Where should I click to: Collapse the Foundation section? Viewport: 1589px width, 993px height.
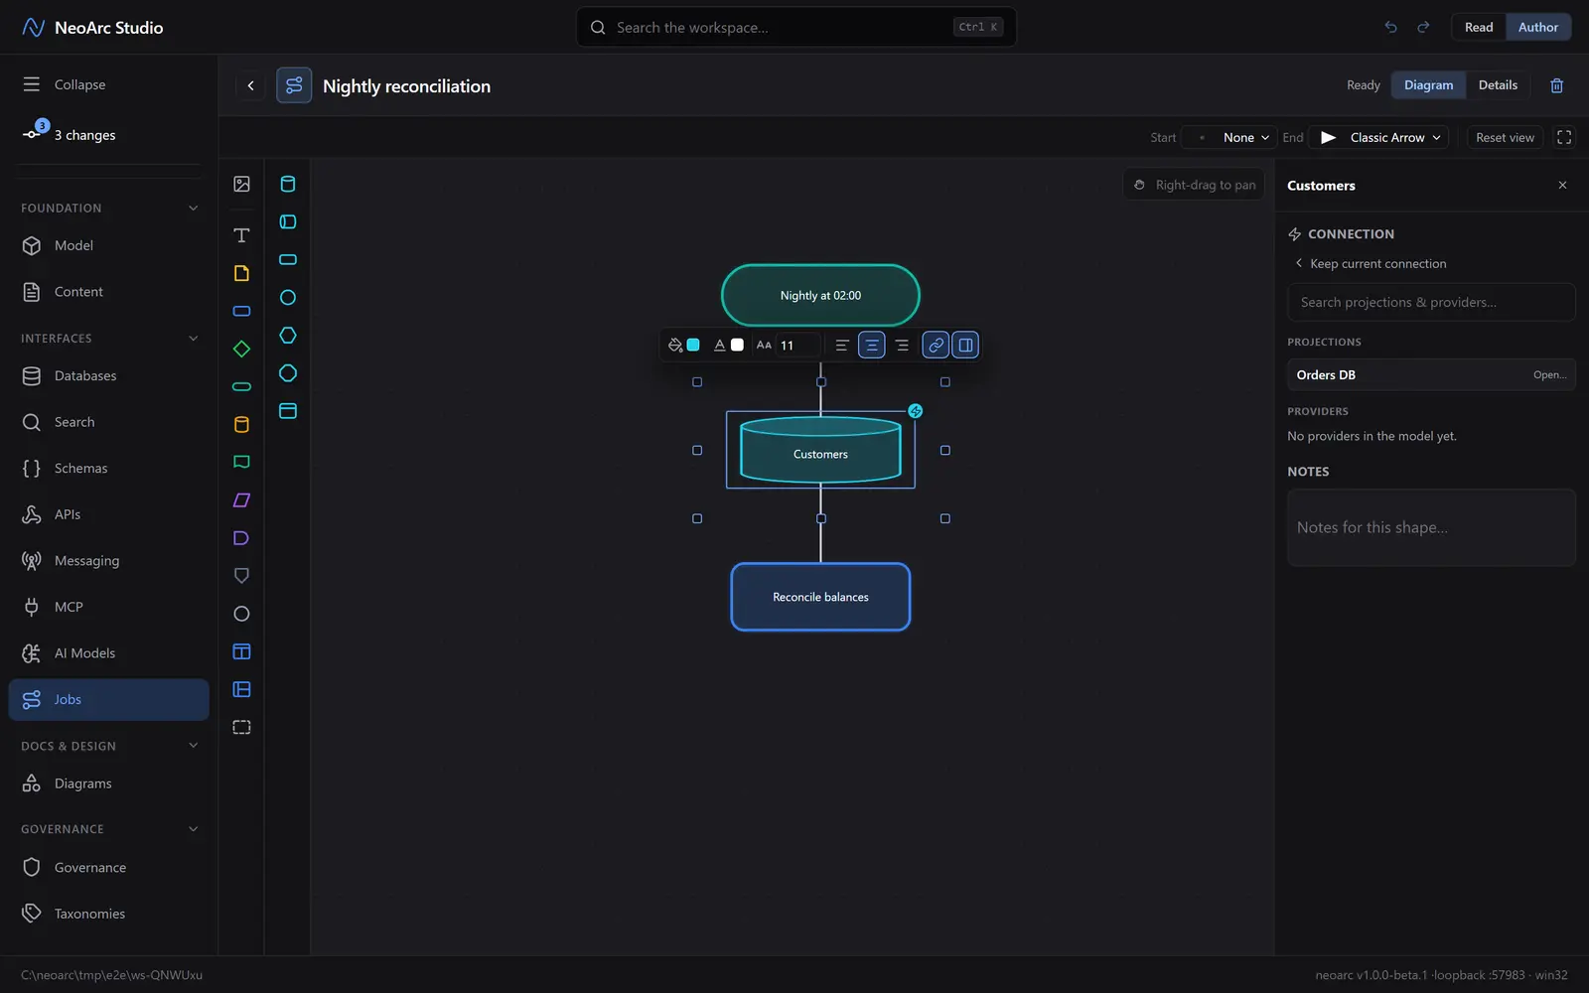(194, 208)
